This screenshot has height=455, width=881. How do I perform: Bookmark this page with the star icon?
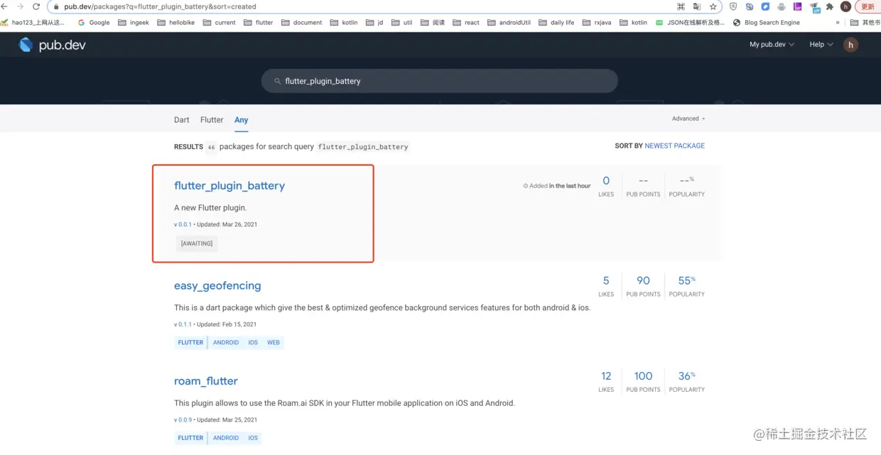[713, 6]
